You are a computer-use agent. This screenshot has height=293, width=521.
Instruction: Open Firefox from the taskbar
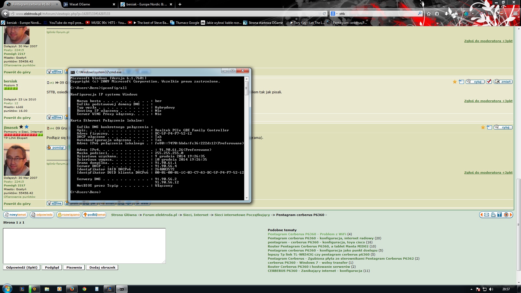click(x=72, y=289)
